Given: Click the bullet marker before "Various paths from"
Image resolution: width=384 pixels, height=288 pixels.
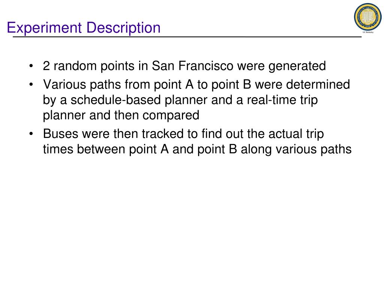Looking at the screenshot, I should (x=31, y=84).
